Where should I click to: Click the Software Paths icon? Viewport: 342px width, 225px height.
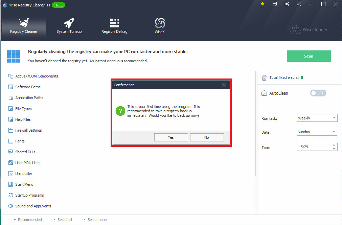[11, 87]
